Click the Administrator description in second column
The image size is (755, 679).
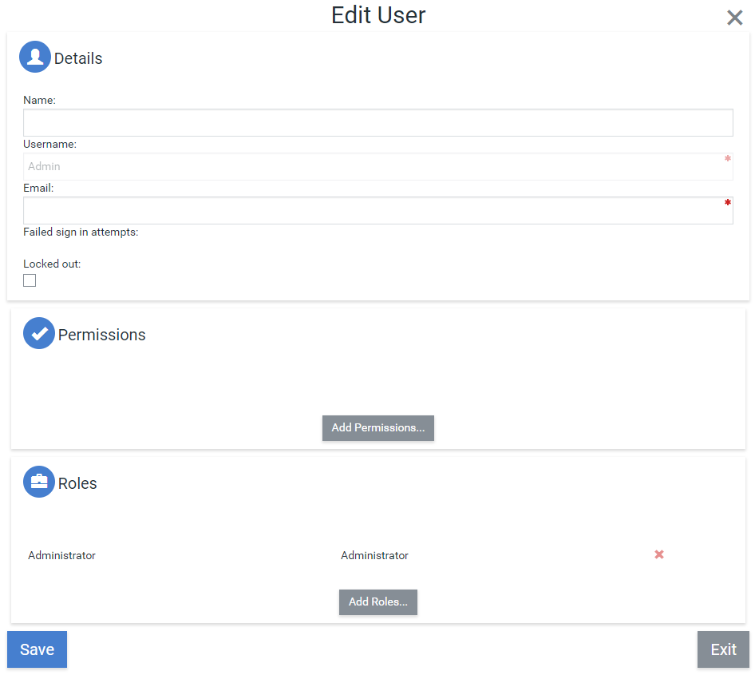(x=374, y=556)
